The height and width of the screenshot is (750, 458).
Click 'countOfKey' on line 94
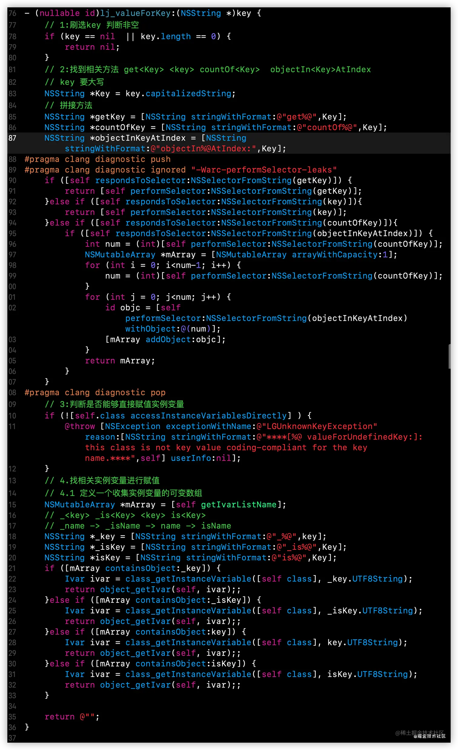pyautogui.click(x=352, y=223)
